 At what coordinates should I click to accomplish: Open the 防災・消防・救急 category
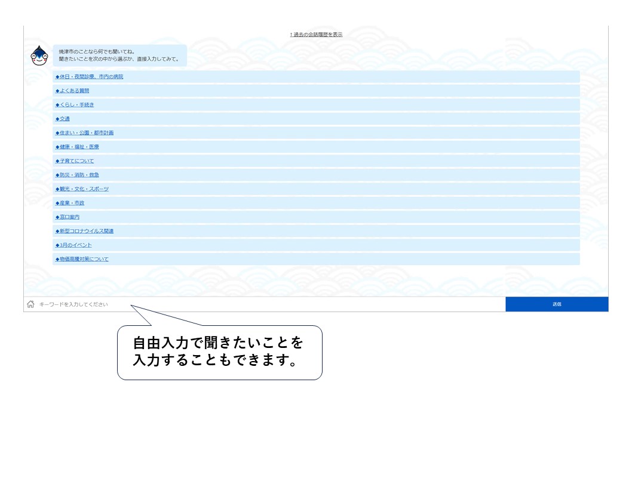click(x=78, y=175)
